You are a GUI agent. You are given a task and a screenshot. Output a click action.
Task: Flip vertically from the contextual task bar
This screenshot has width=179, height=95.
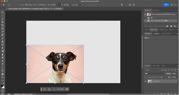point(49,89)
